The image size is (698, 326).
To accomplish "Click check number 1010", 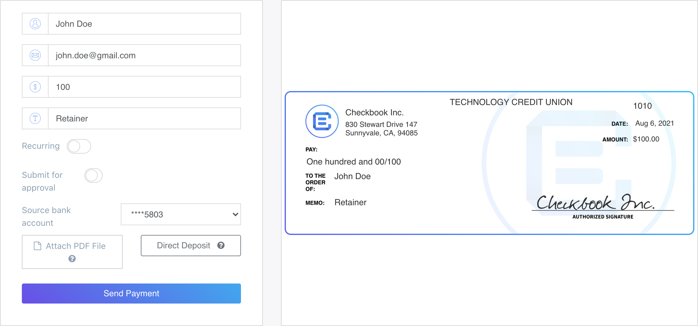I will point(642,106).
